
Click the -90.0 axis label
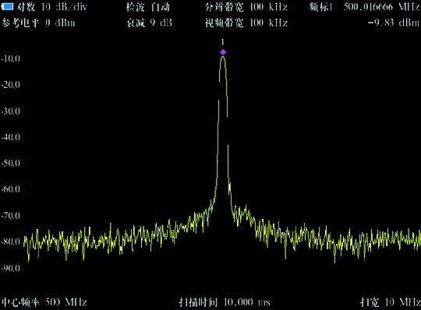[10, 268]
